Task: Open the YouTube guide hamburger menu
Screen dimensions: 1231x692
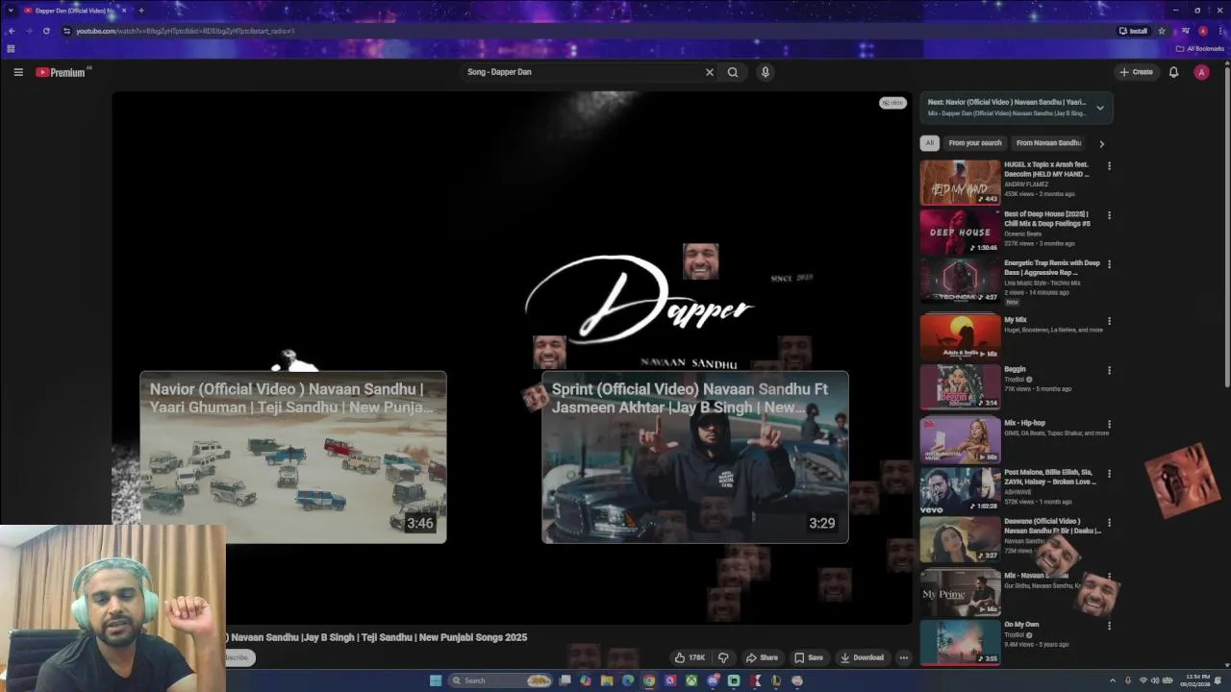Action: (18, 72)
